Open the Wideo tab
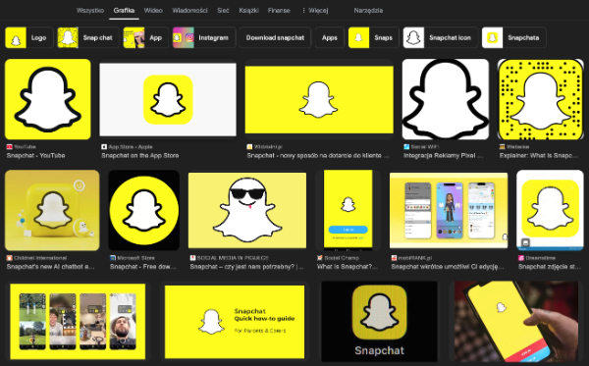Image resolution: width=589 pixels, height=366 pixels. 153,11
